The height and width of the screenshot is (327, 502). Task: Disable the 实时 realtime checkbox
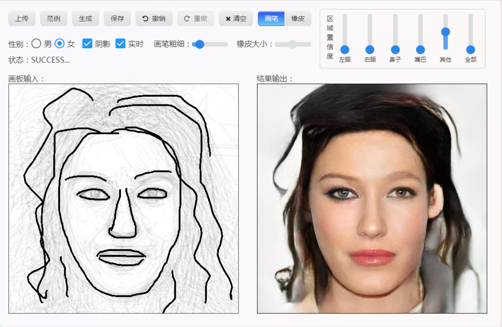coord(120,44)
